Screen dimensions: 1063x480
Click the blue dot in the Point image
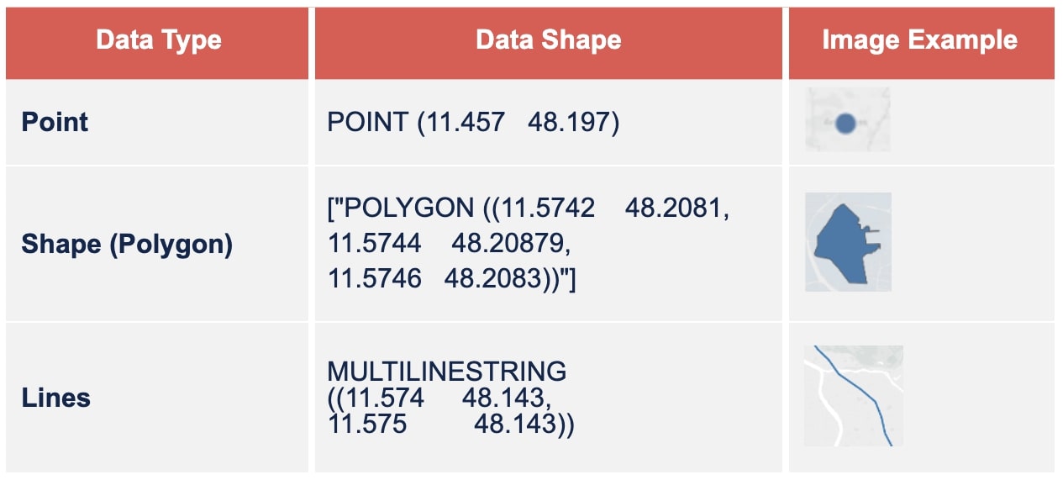(x=846, y=124)
